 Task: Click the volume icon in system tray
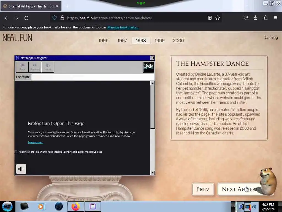(254, 207)
